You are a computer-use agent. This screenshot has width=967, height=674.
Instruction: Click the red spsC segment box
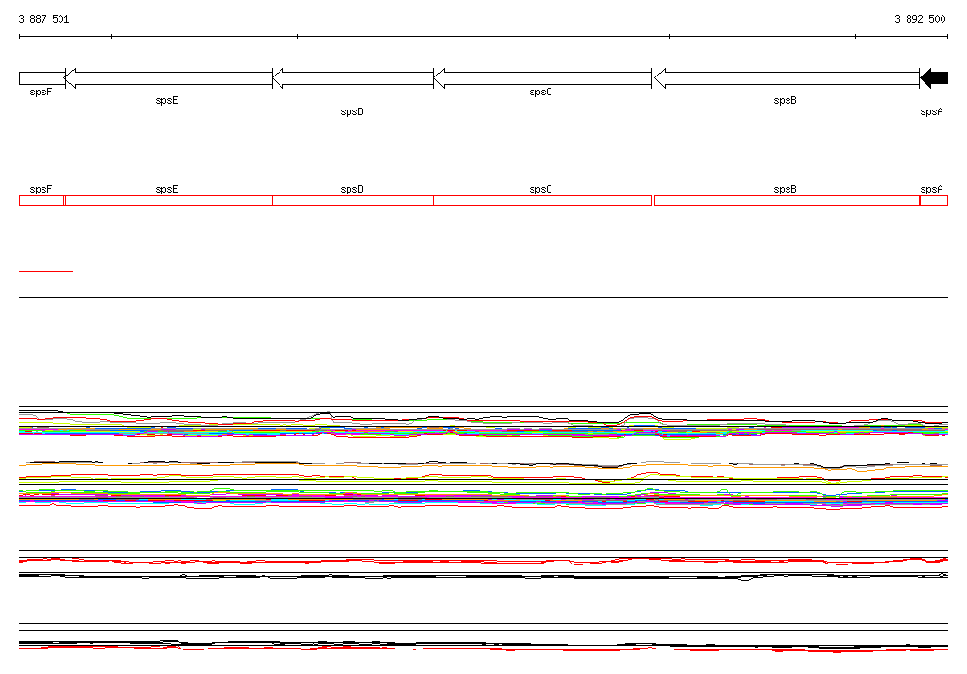[x=543, y=200]
